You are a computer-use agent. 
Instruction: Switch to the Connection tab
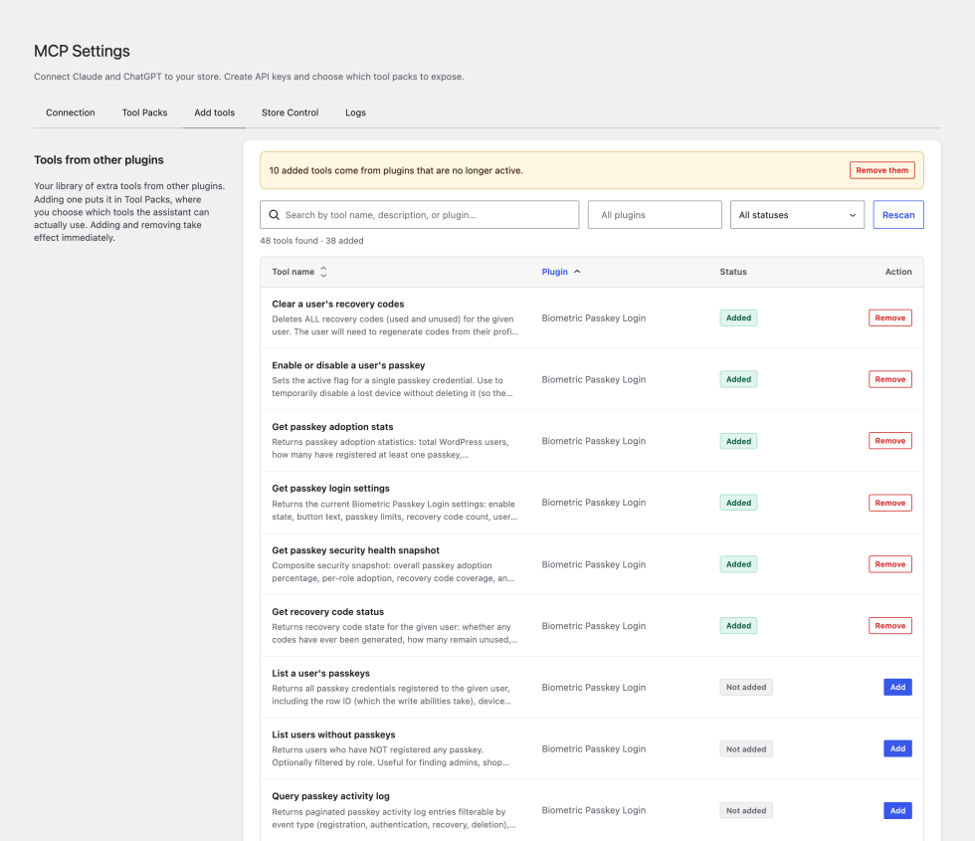point(71,112)
